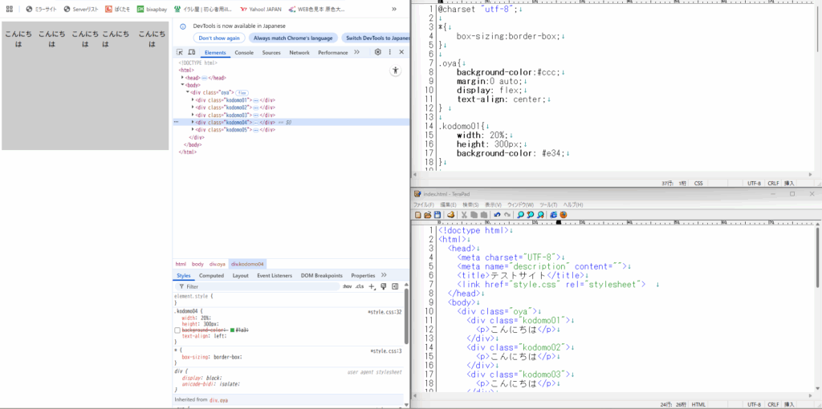Expand the head element node

click(x=183, y=78)
